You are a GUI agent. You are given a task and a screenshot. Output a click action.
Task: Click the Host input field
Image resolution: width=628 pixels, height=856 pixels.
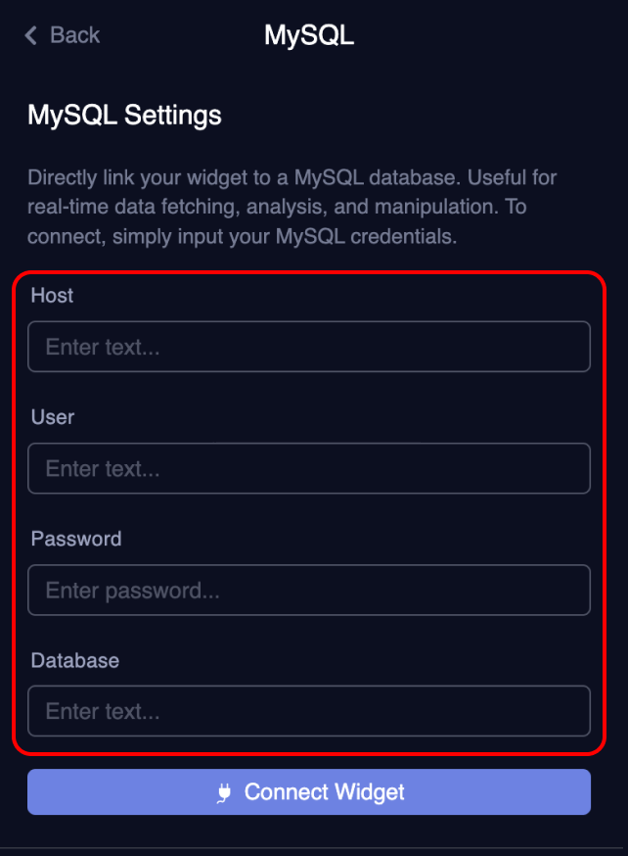coord(309,346)
